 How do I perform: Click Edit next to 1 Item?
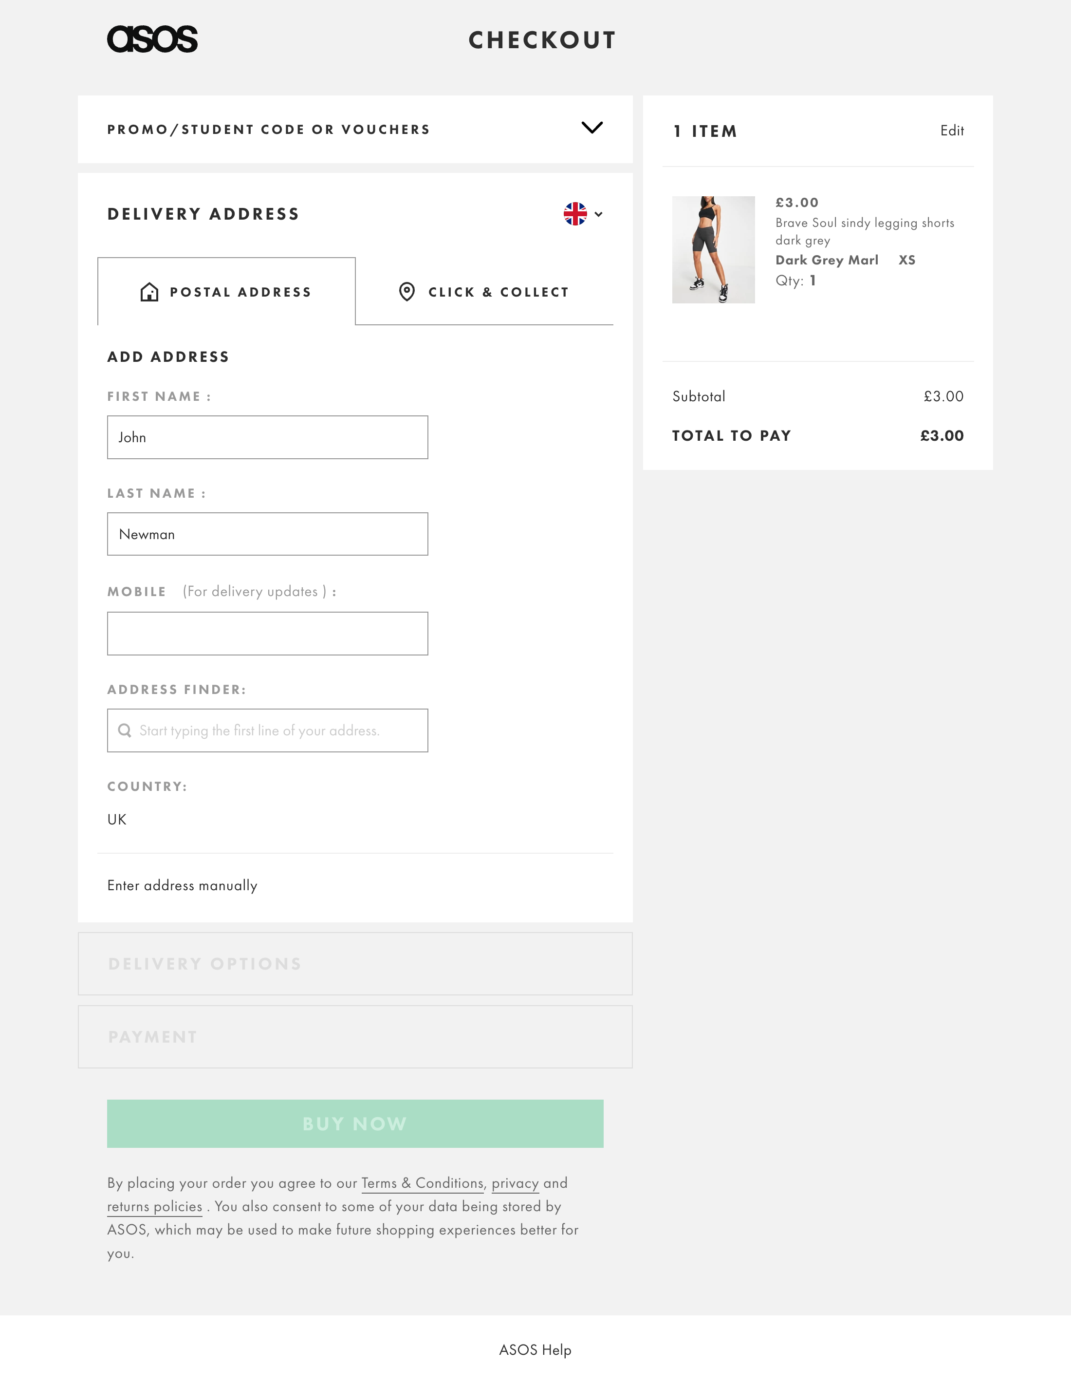952,131
